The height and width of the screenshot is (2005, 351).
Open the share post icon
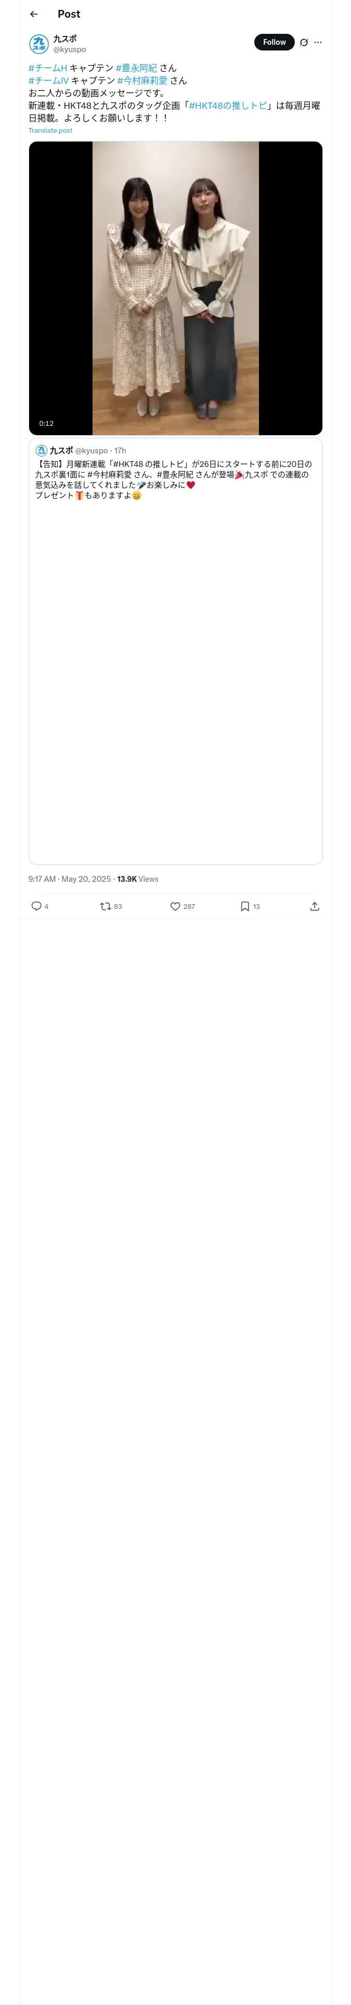[x=315, y=906]
